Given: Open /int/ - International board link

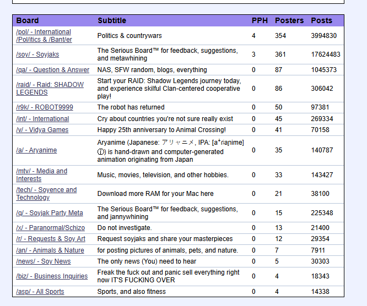Looking at the screenshot, I should [x=42, y=119].
